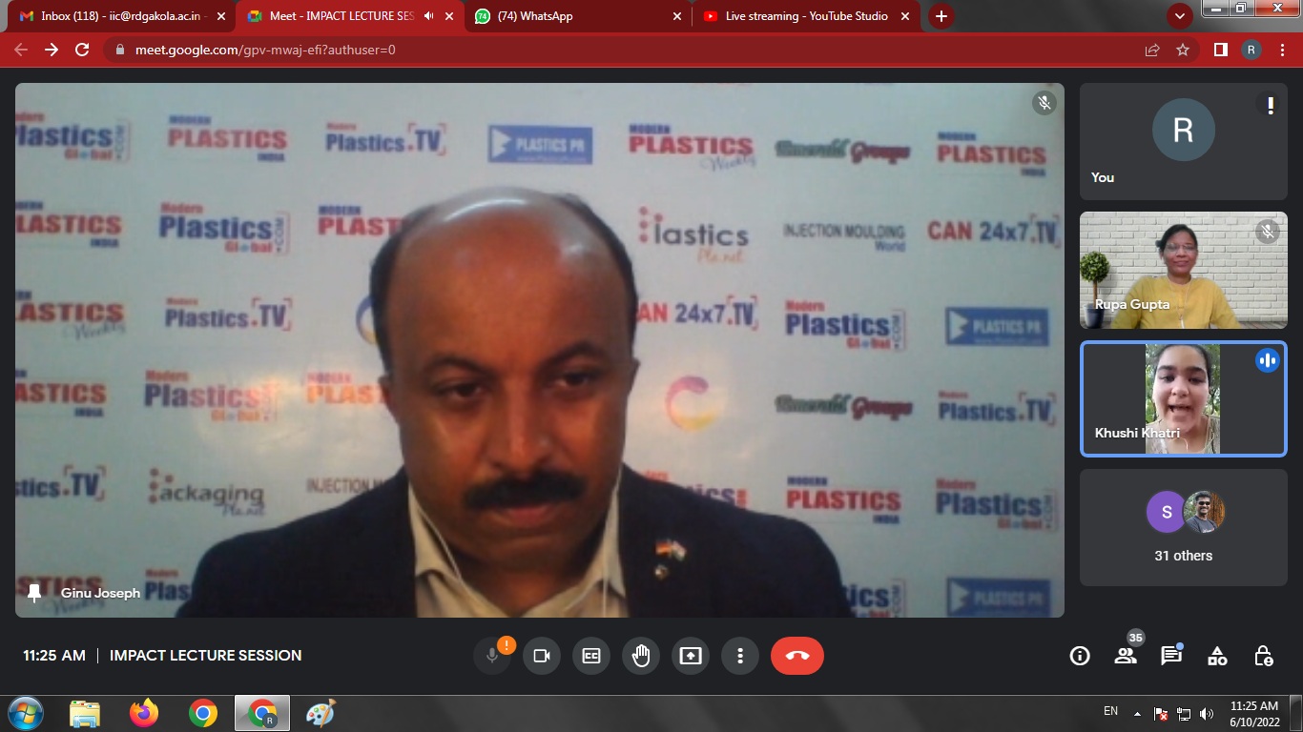Expand the Chrome tab search dropdown arrow
Viewport: 1303px width, 732px height.
[1180, 16]
